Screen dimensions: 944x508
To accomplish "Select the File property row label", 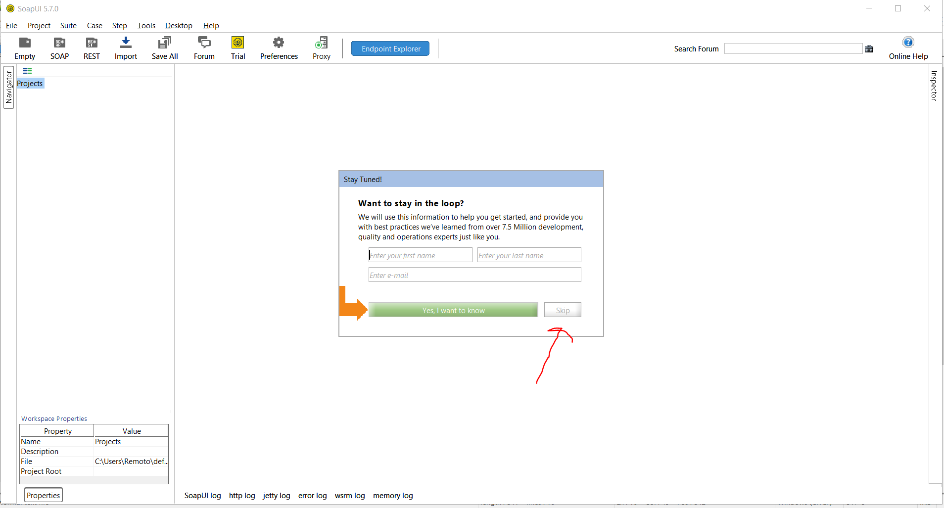I will (26, 462).
